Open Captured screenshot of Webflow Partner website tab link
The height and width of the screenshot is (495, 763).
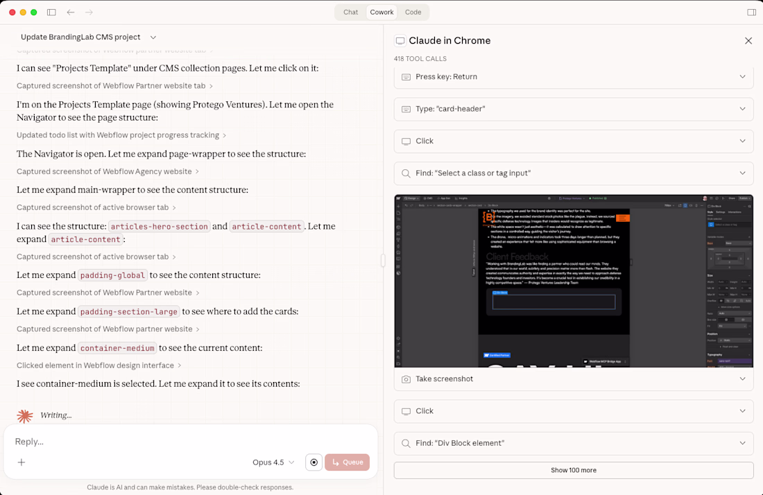click(114, 85)
